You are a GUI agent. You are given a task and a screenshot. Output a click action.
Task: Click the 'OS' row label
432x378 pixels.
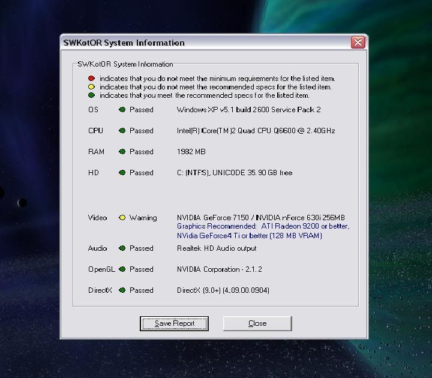[x=93, y=110]
